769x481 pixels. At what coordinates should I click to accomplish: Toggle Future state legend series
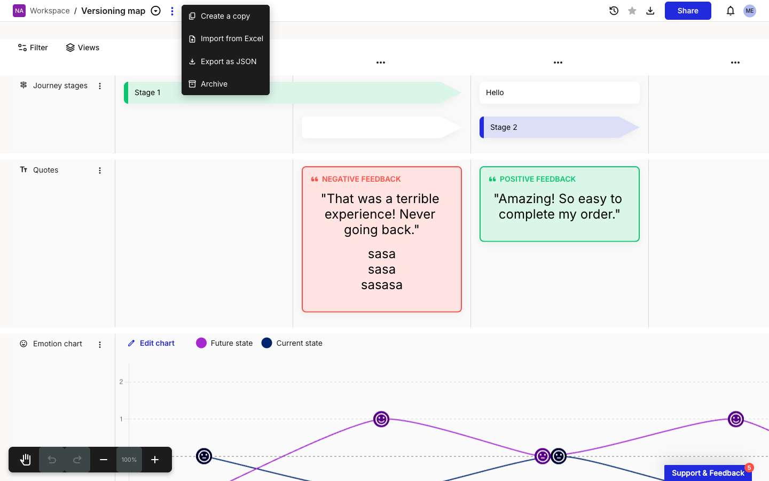(224, 343)
